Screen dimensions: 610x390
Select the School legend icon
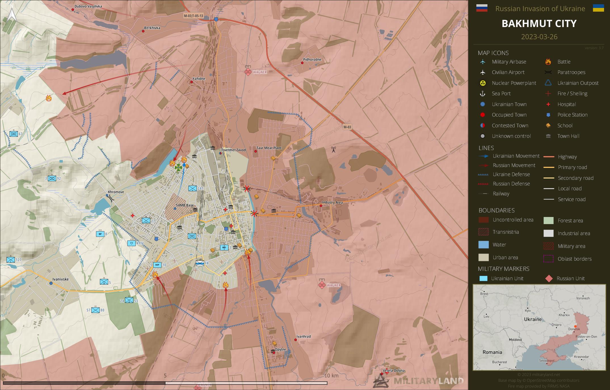tap(548, 126)
